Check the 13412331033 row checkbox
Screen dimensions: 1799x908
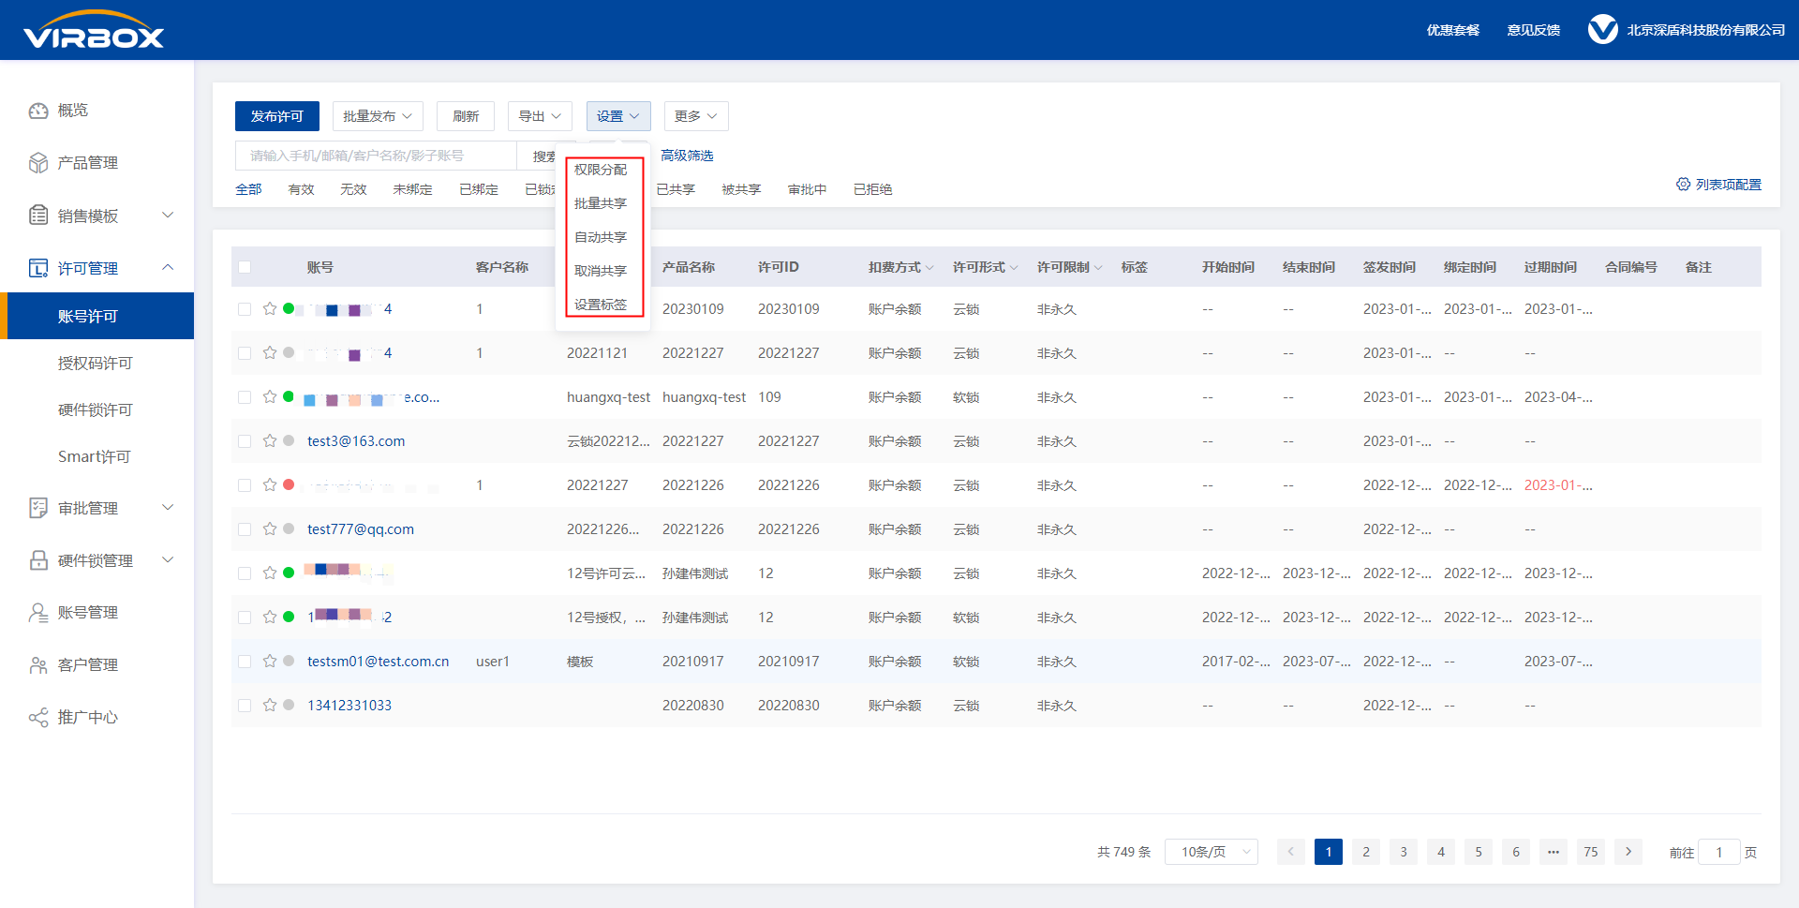tap(245, 706)
